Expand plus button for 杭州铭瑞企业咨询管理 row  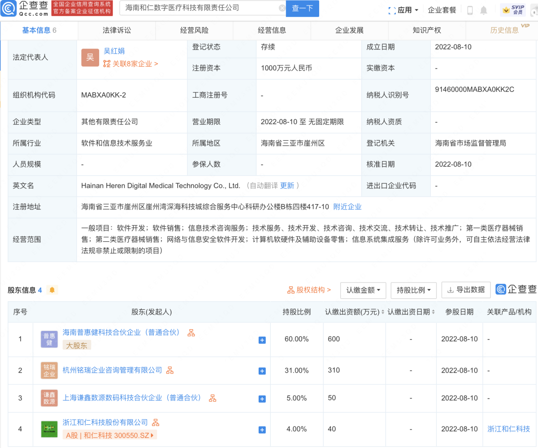tap(262, 371)
